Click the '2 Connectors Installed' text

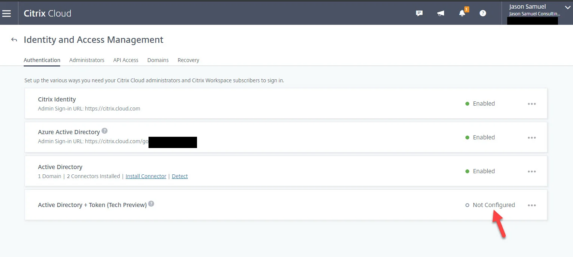(93, 176)
